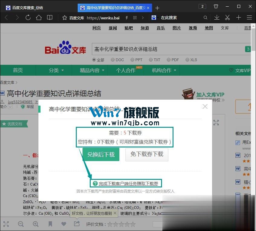Open the 图片 top link
The height and width of the screenshot is (231, 256).
click(x=177, y=28)
